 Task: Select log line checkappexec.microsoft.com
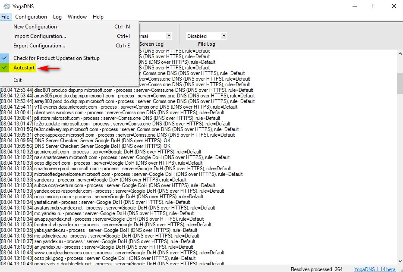[x=117, y=135]
